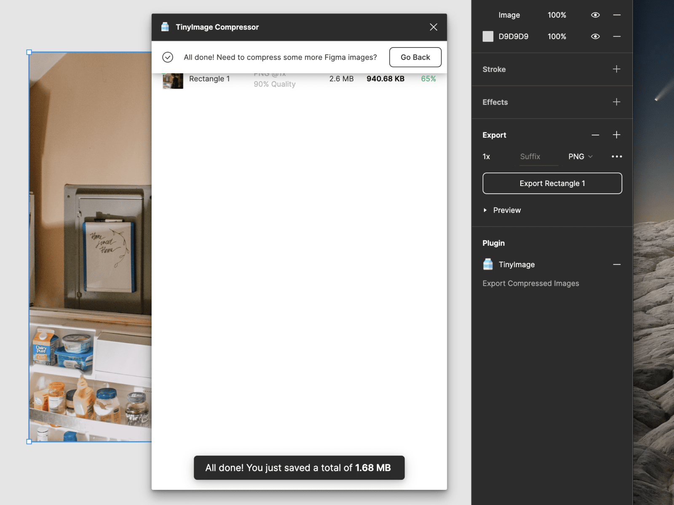674x505 pixels.
Task: Remove the Image fill layer
Action: [x=617, y=15]
